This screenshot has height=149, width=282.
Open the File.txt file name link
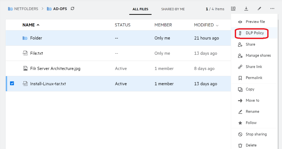tap(36, 53)
